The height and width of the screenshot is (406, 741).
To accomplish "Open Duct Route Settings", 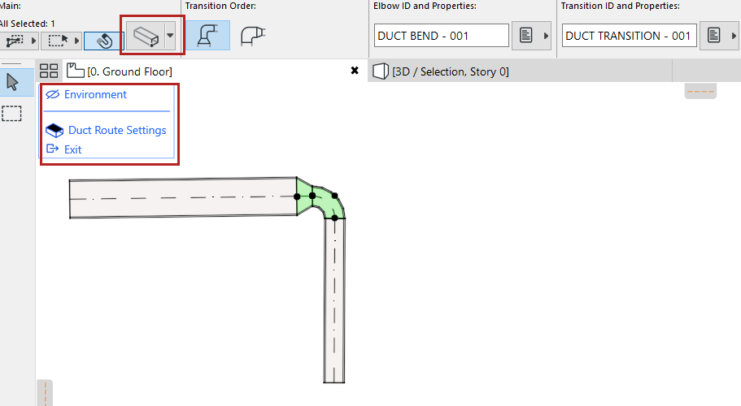I will pos(107,130).
